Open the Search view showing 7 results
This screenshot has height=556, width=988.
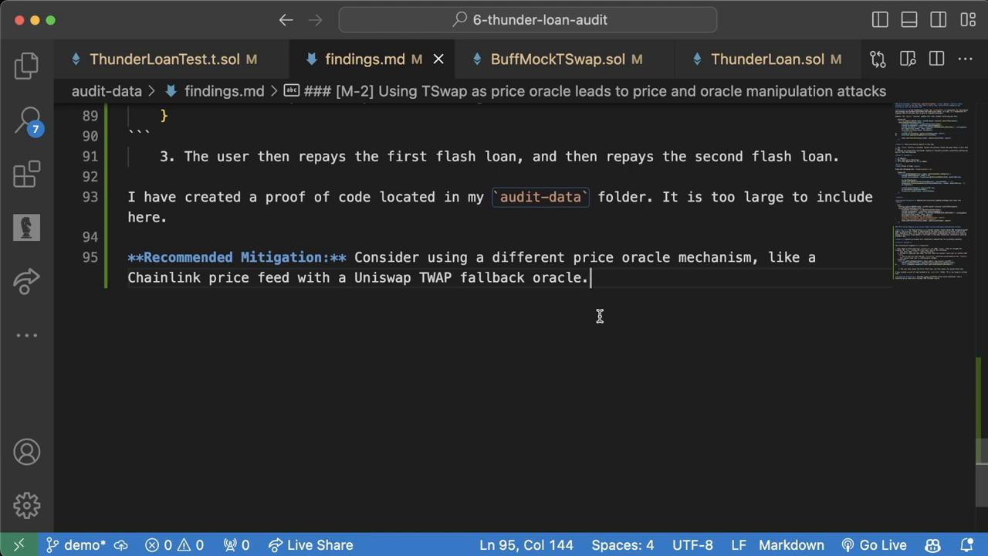[26, 120]
